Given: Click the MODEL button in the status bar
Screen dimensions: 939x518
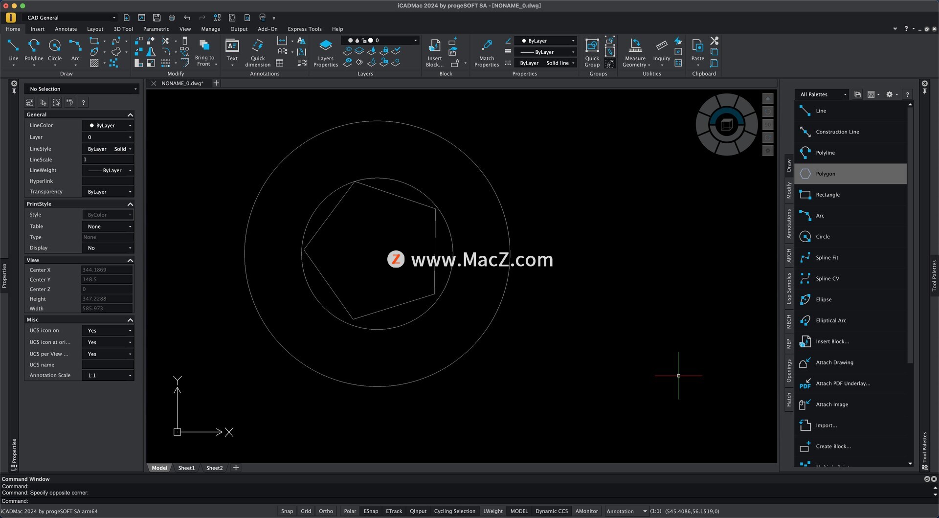Looking at the screenshot, I should point(519,511).
